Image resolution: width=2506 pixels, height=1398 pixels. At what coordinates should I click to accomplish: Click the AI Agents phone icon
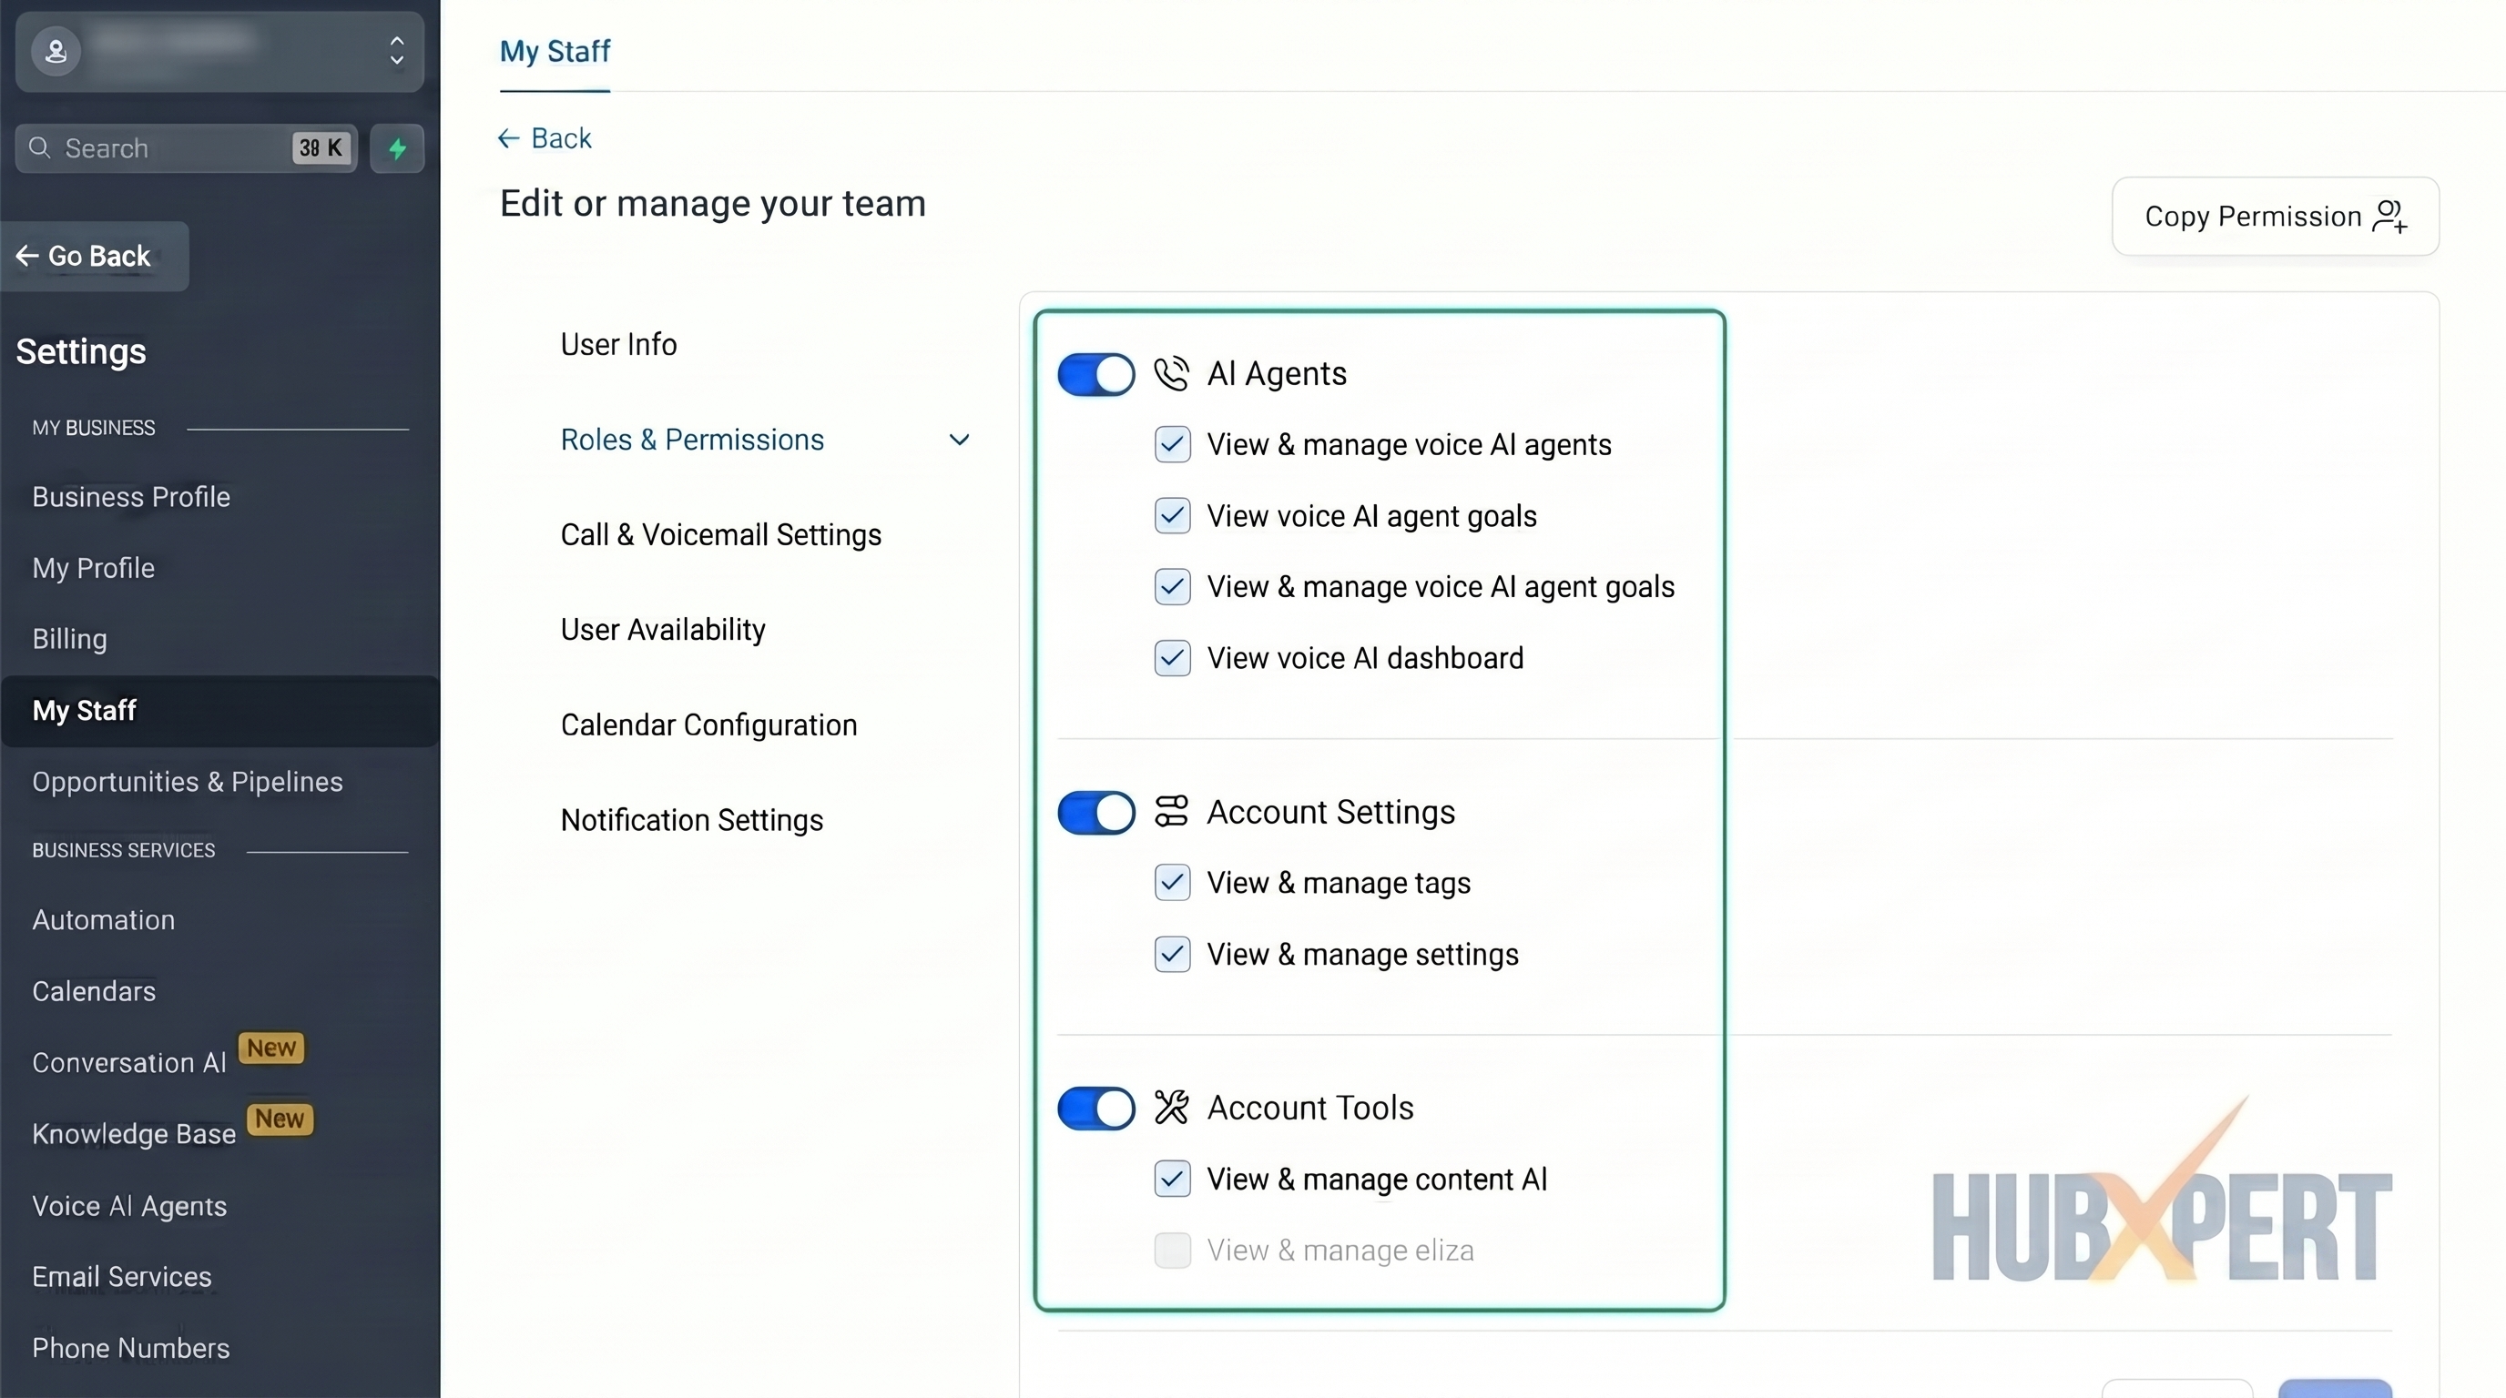click(1171, 374)
